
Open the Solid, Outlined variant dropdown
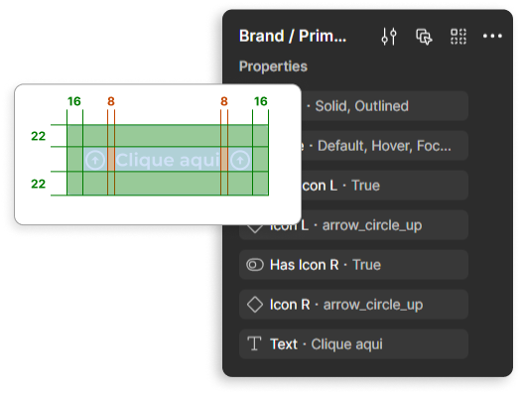(x=384, y=106)
